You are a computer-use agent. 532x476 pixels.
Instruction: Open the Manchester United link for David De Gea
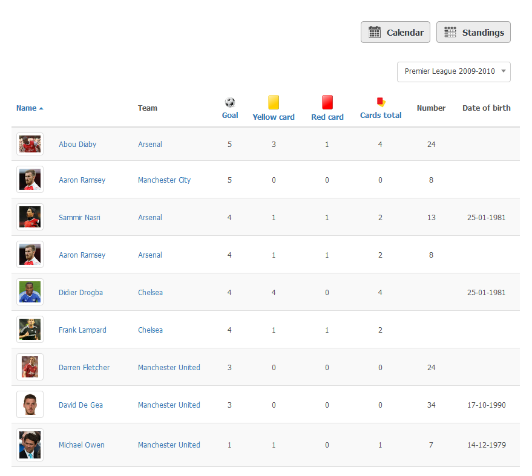point(169,405)
